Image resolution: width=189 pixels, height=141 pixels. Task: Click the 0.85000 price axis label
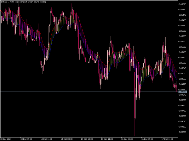[182, 74]
